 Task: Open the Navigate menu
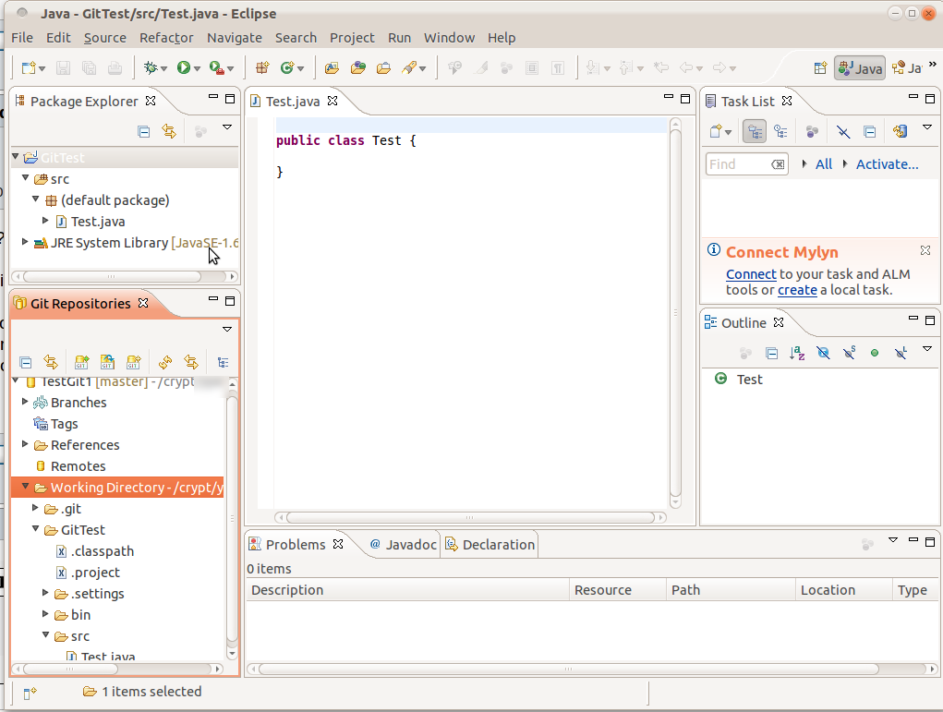pos(235,38)
